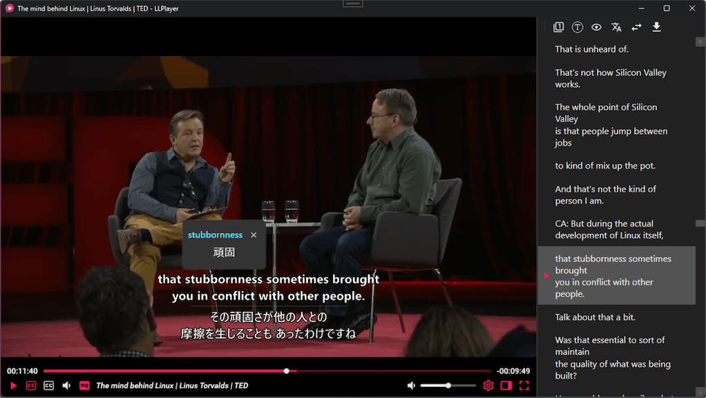
Task: Enter fullscreen mode
Action: [x=524, y=386]
